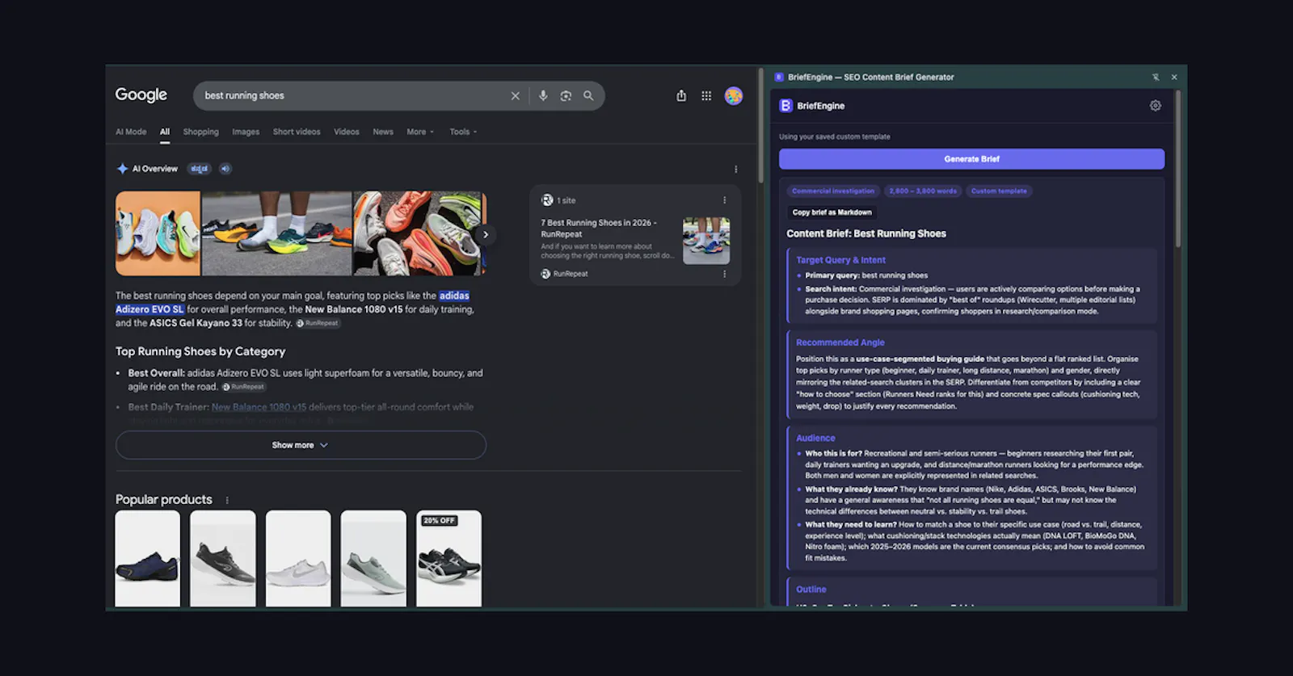Open the more options menu on the 1 site card
The image size is (1293, 676).
pos(724,200)
